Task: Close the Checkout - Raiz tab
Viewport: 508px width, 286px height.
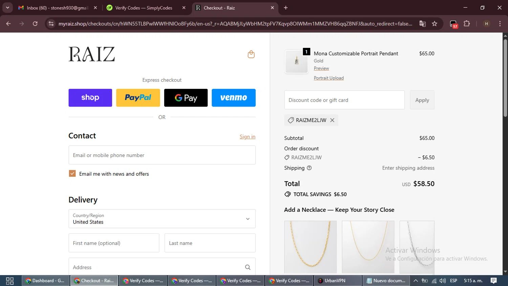Action: (x=272, y=8)
